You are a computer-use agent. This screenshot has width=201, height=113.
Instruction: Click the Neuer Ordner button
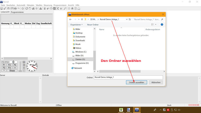[93, 24]
